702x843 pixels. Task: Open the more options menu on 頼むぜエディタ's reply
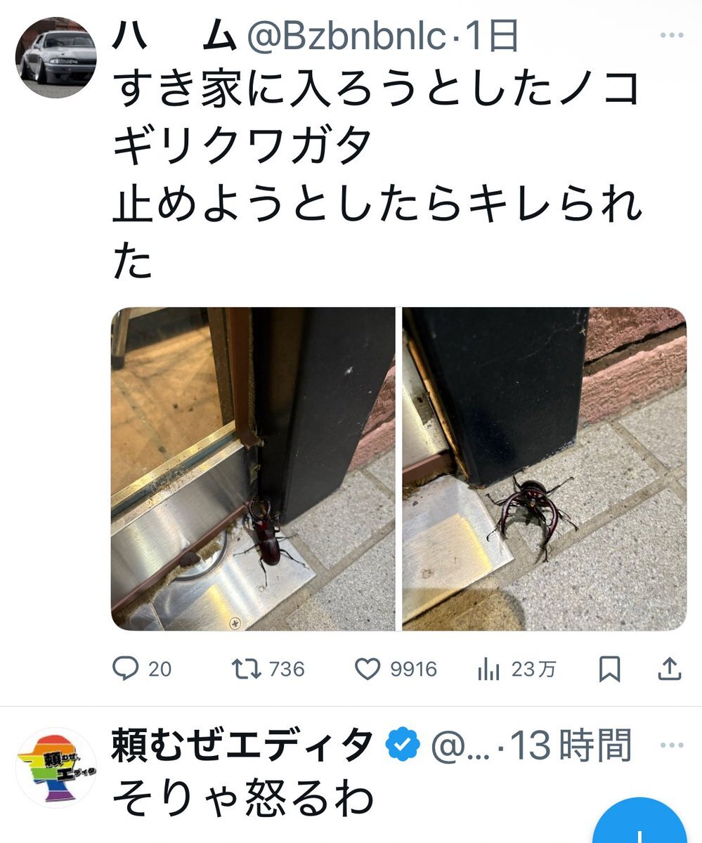click(672, 745)
